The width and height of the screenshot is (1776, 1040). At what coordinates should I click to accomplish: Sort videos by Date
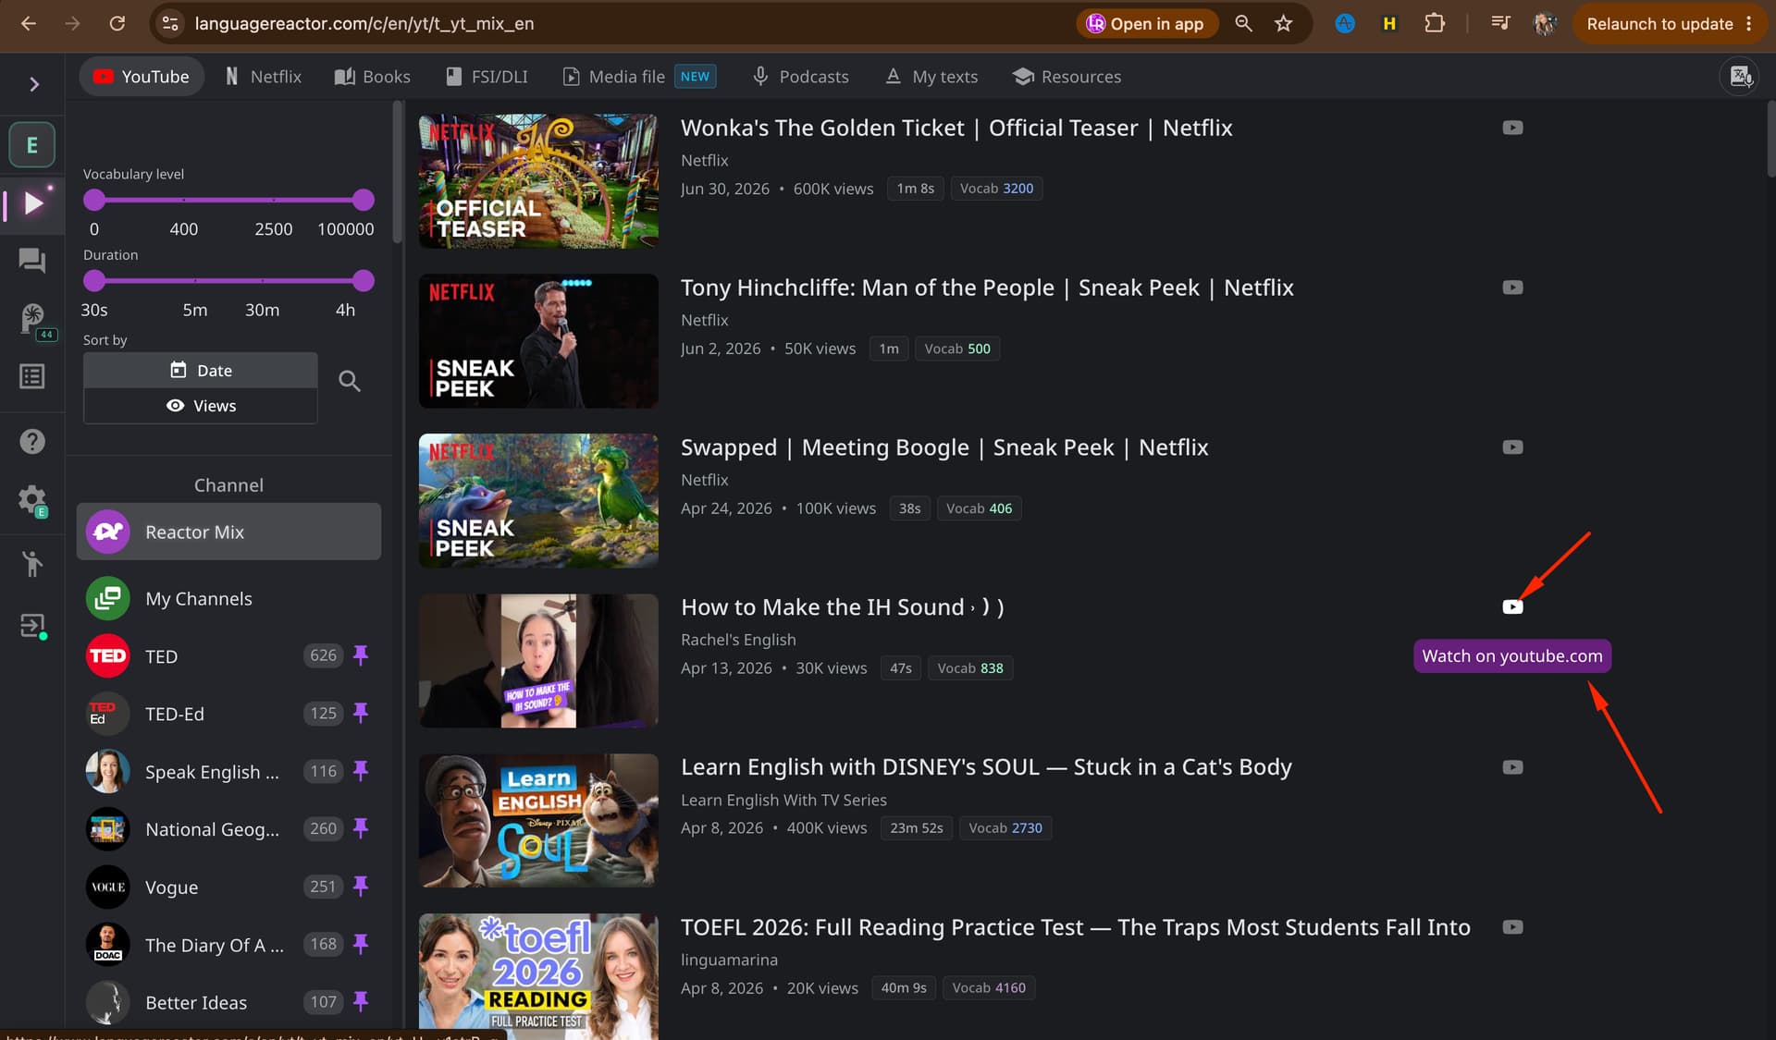pyautogui.click(x=201, y=370)
